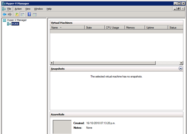
Task: Open the Help menu
Action: (49, 9)
